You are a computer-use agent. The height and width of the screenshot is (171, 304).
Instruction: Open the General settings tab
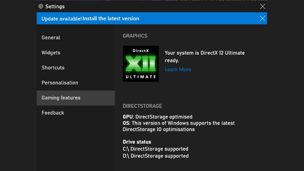coord(51,38)
